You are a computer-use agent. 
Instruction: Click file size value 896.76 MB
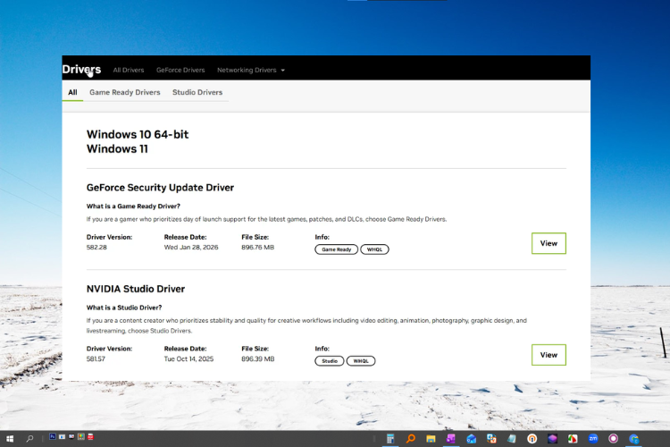click(257, 248)
